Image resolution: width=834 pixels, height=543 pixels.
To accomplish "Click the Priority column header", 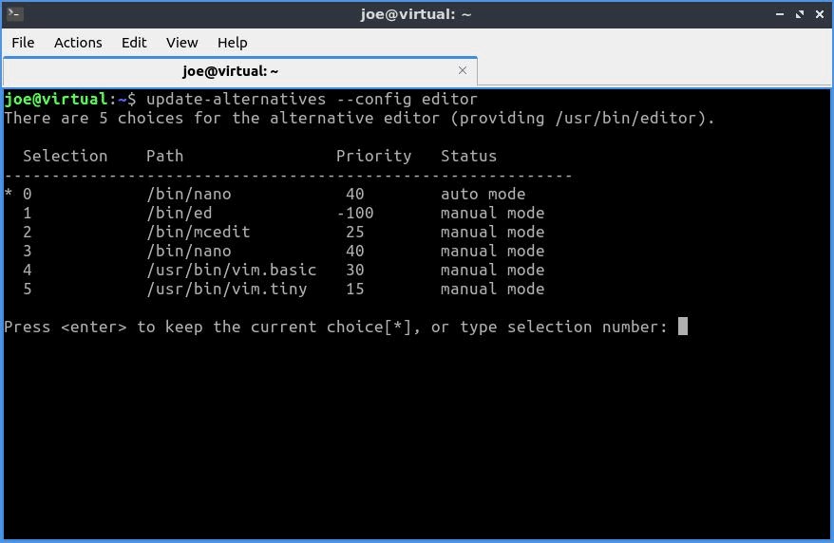I will [x=373, y=157].
